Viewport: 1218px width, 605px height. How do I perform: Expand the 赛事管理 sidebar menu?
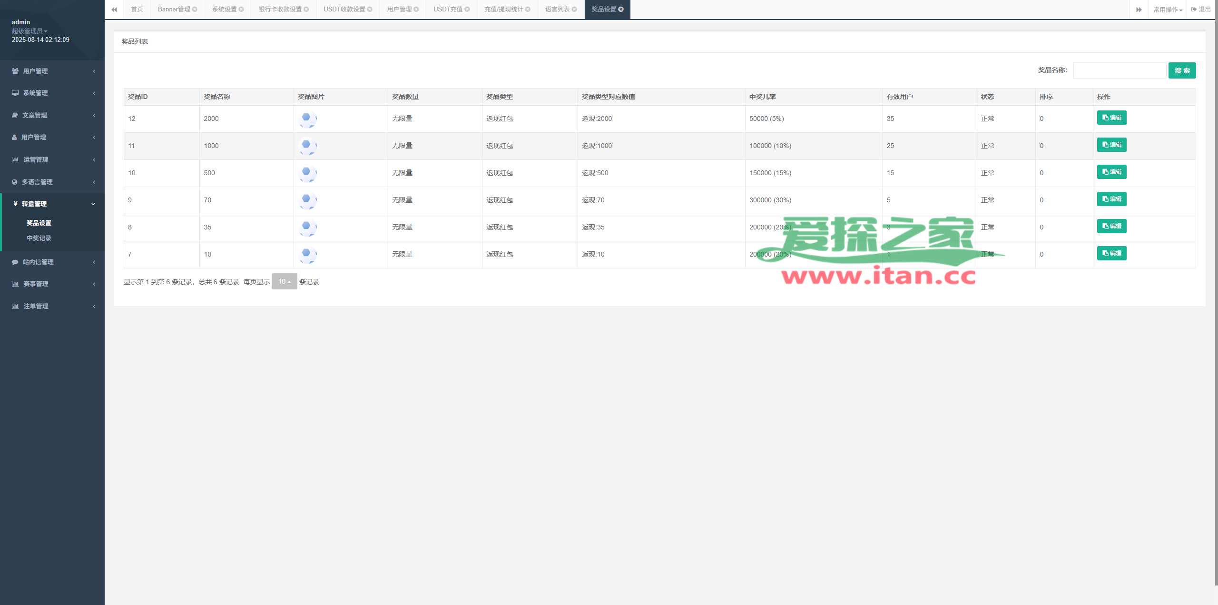click(52, 284)
